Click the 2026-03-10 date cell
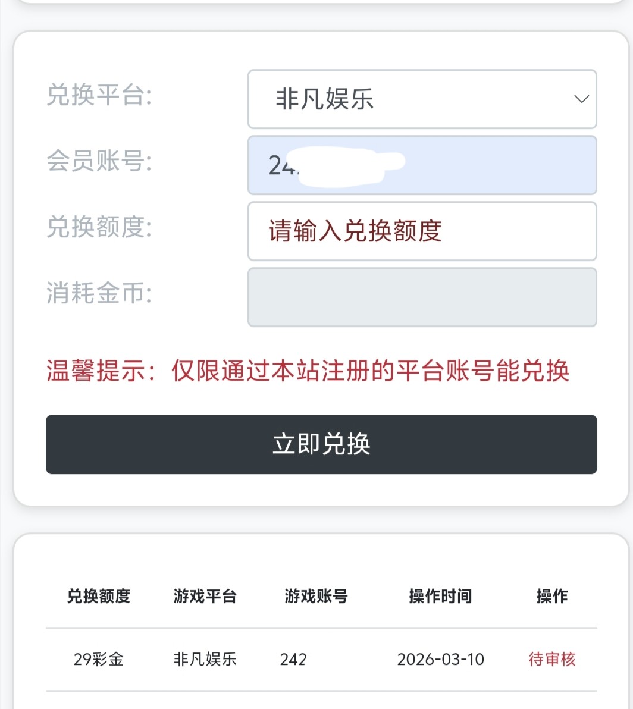Viewport: 633px width, 709px height. click(x=440, y=659)
